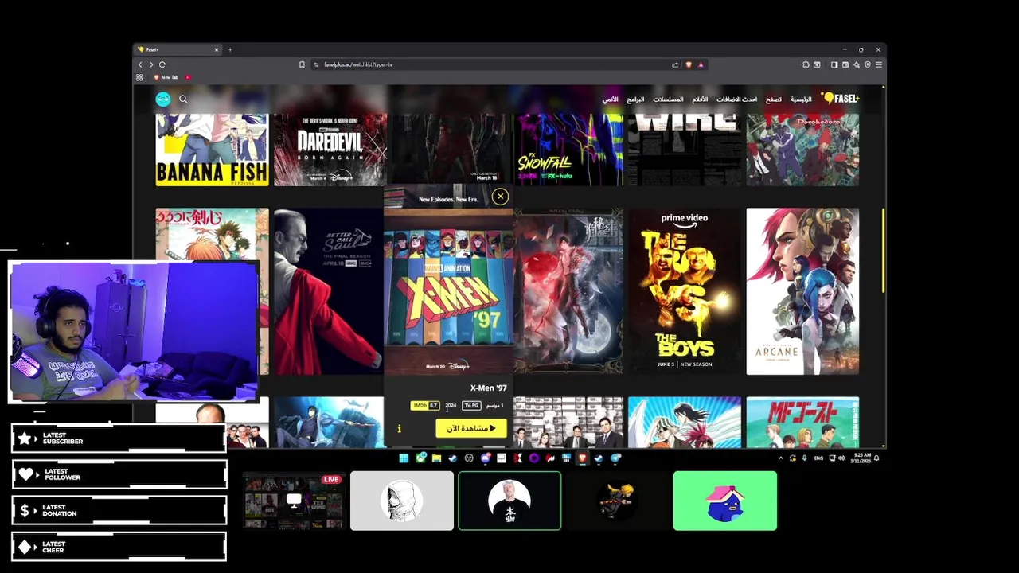Viewport: 1019px width, 573px height.
Task: Open the Arcane poster
Action: tap(802, 291)
